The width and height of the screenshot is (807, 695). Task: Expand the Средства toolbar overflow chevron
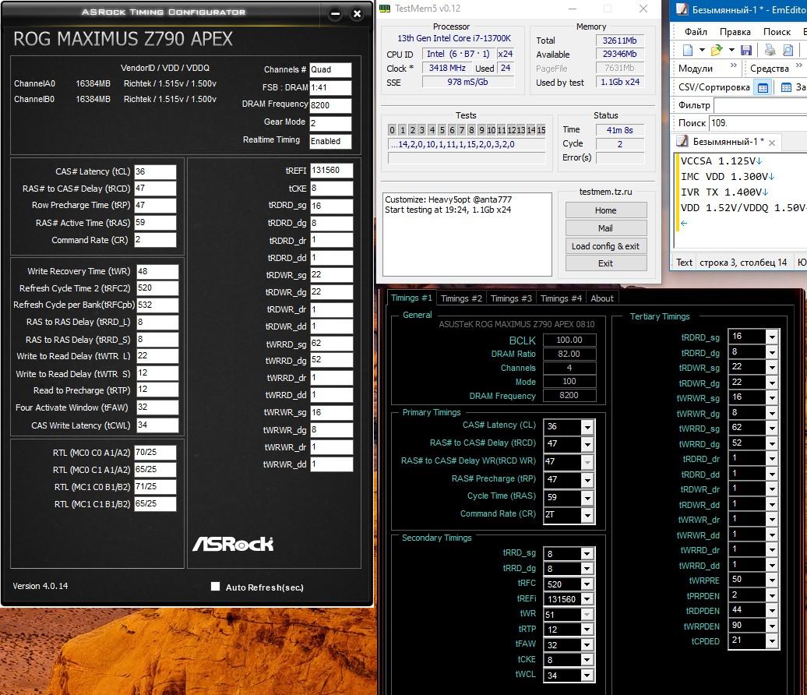(x=798, y=65)
